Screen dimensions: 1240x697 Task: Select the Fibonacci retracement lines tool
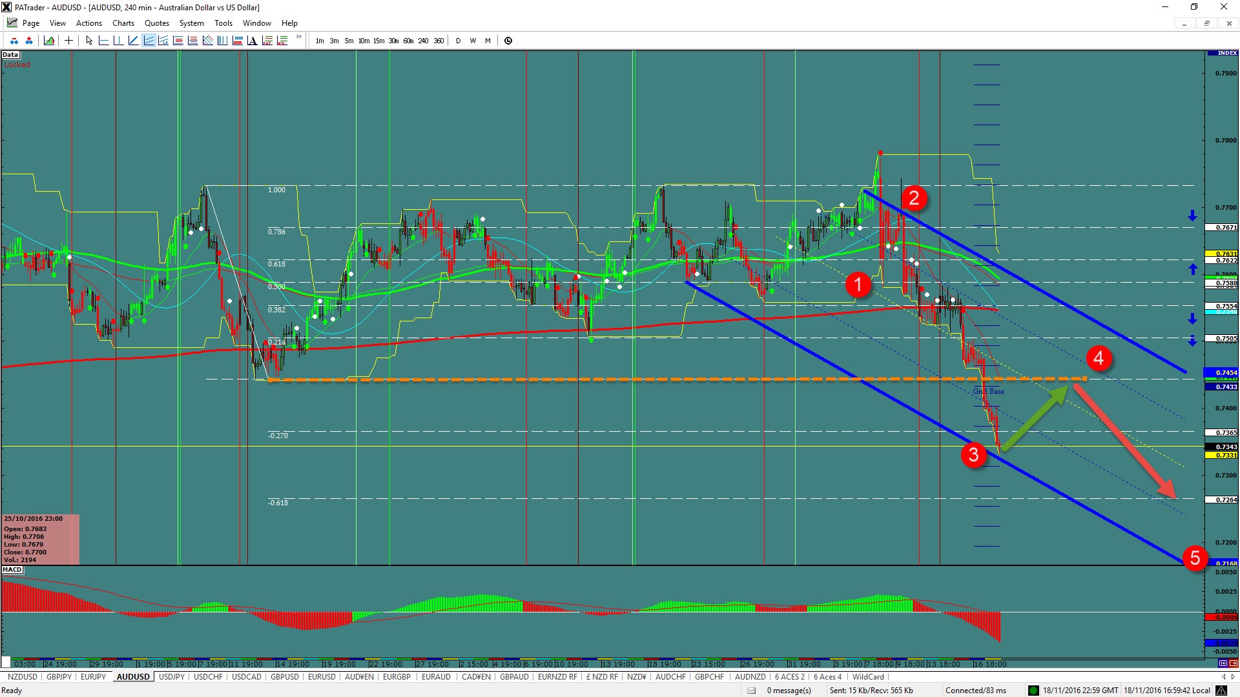pos(178,41)
